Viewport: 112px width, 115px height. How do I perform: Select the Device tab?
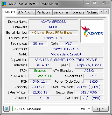coord(10,12)
